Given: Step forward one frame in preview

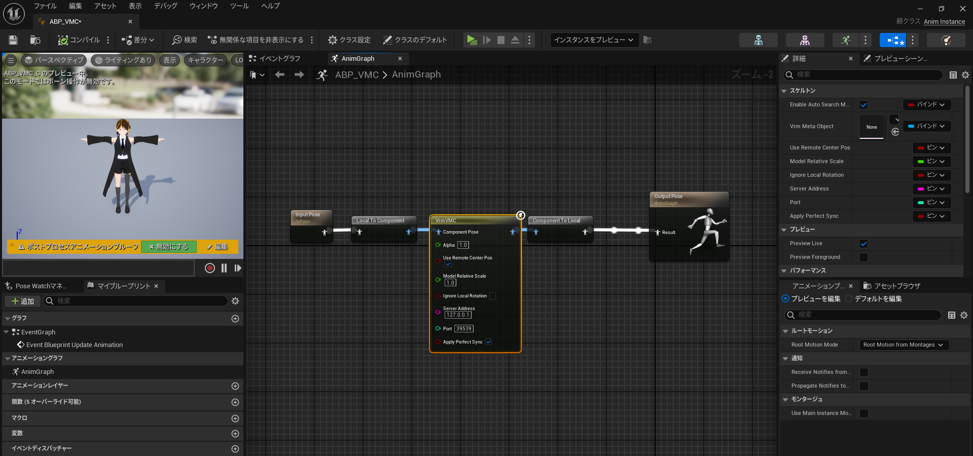Looking at the screenshot, I should click(x=238, y=268).
